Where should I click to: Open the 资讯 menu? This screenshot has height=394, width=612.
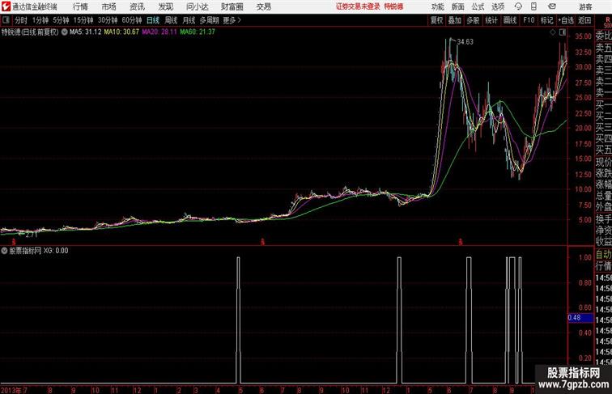pos(137,6)
